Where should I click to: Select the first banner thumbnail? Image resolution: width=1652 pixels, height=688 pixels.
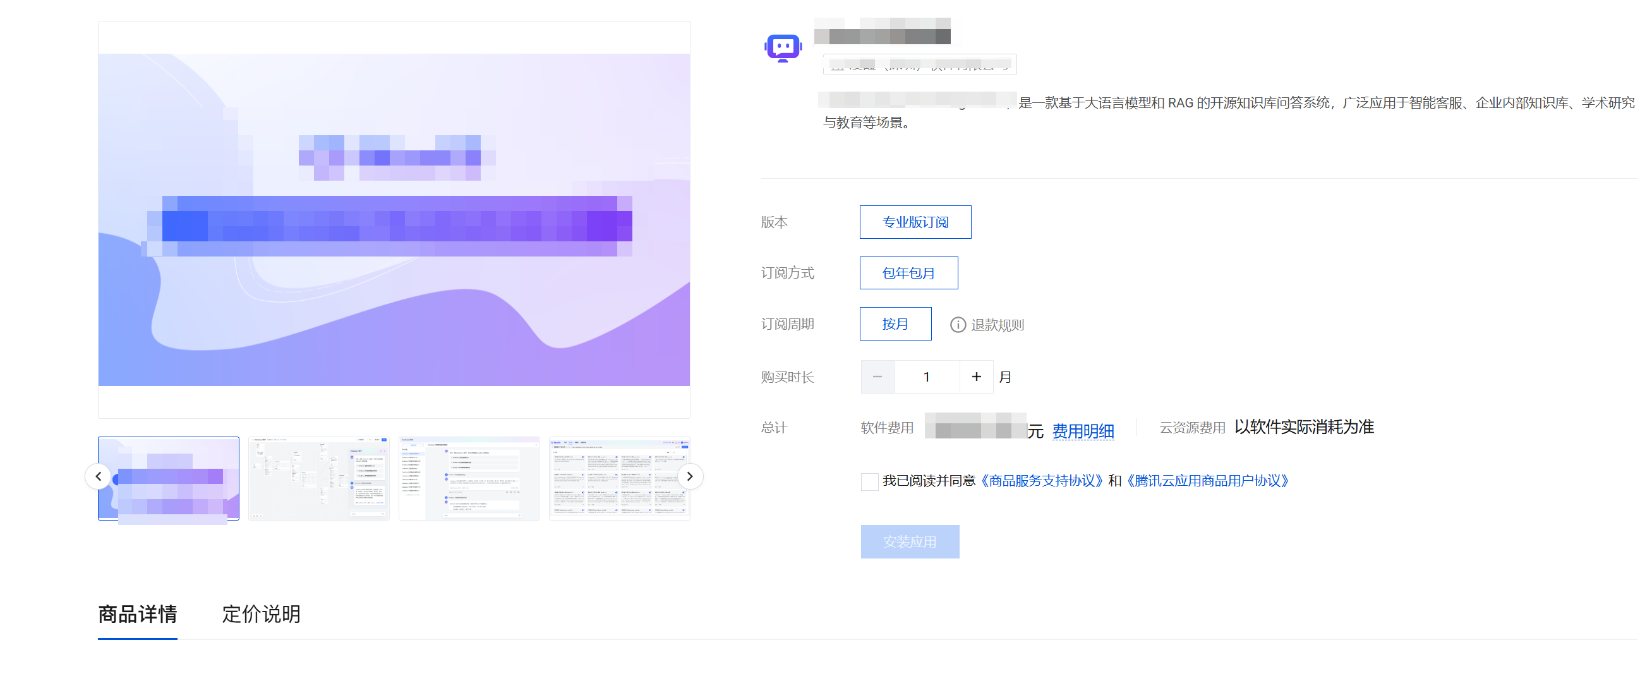tap(169, 479)
